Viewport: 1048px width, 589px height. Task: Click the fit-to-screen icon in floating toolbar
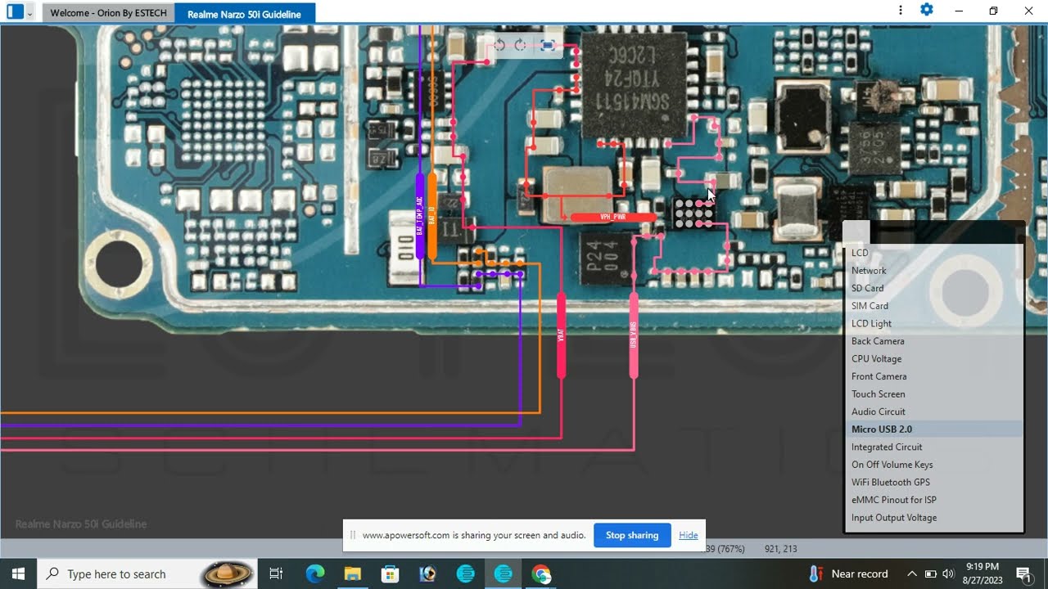pos(548,46)
